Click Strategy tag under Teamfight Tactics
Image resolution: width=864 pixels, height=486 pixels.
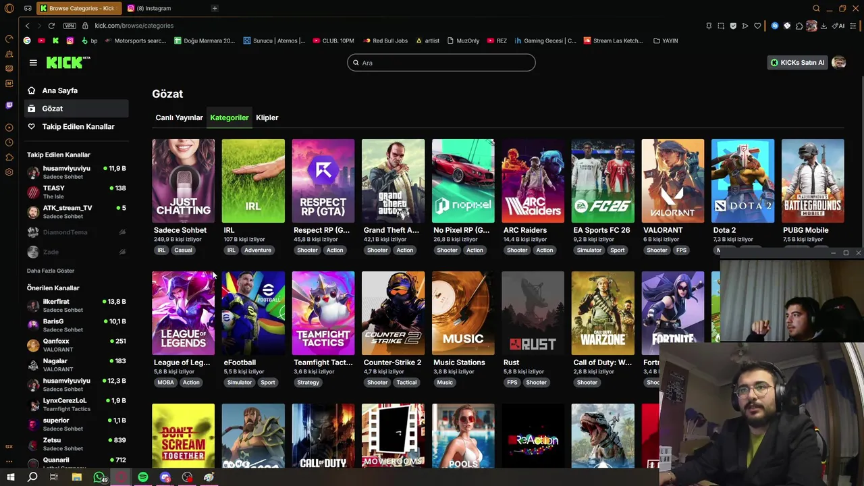pos(308,382)
